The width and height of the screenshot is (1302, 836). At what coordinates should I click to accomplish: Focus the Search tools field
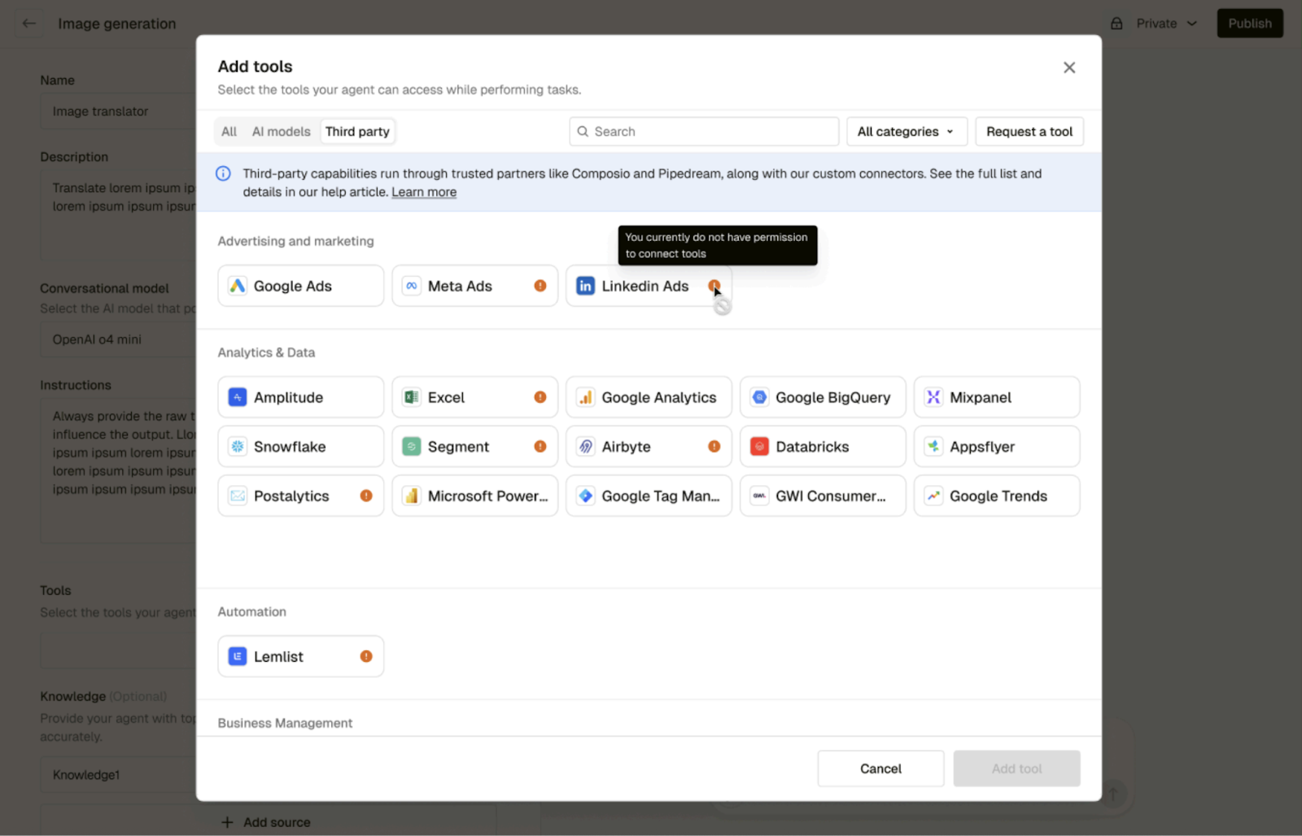click(704, 131)
